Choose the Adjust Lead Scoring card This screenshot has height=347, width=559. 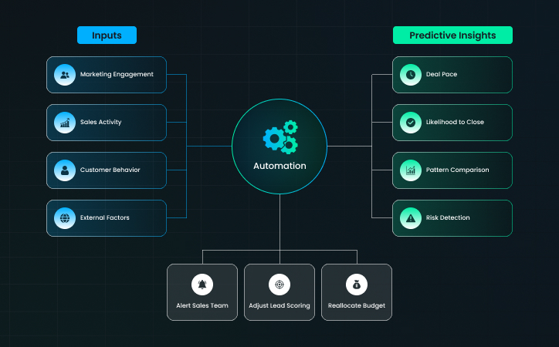click(x=279, y=293)
